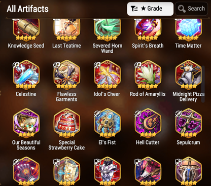Screen dimensions: 211x186
Task: Open Our Beautiful Seasons artifact
Action: coord(26,123)
